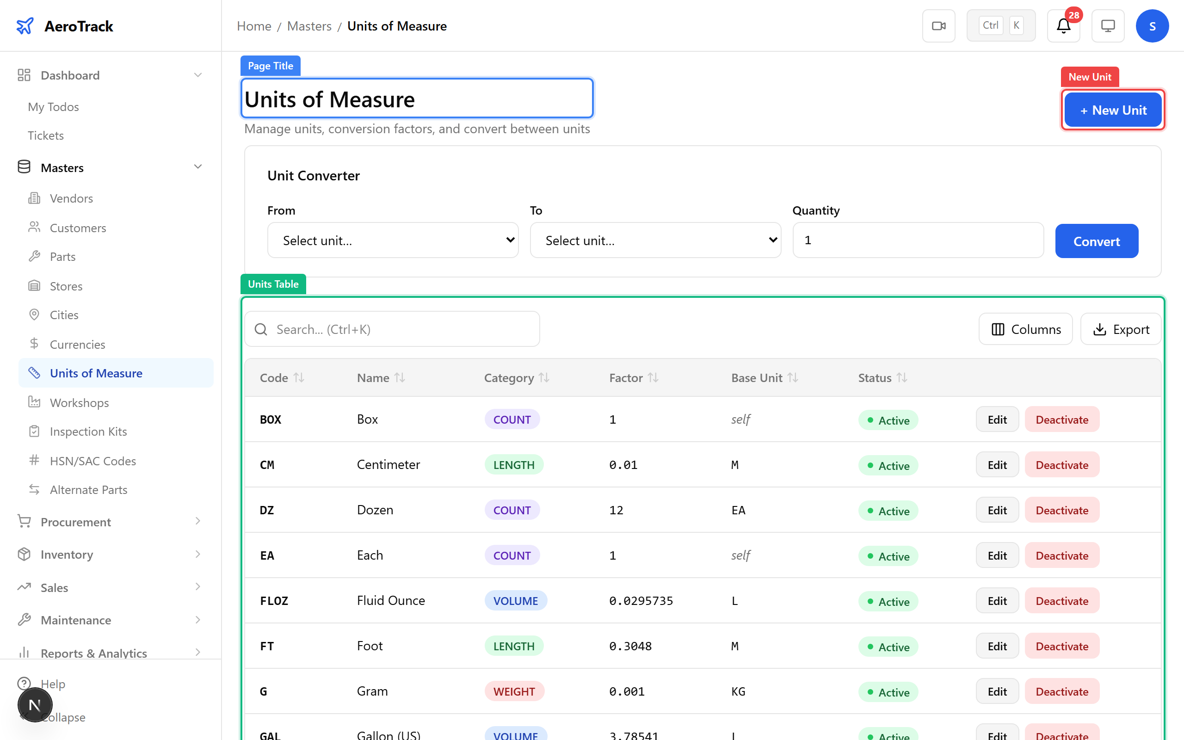Sort by Code column arrows icon
The width and height of the screenshot is (1184, 740).
click(x=298, y=377)
